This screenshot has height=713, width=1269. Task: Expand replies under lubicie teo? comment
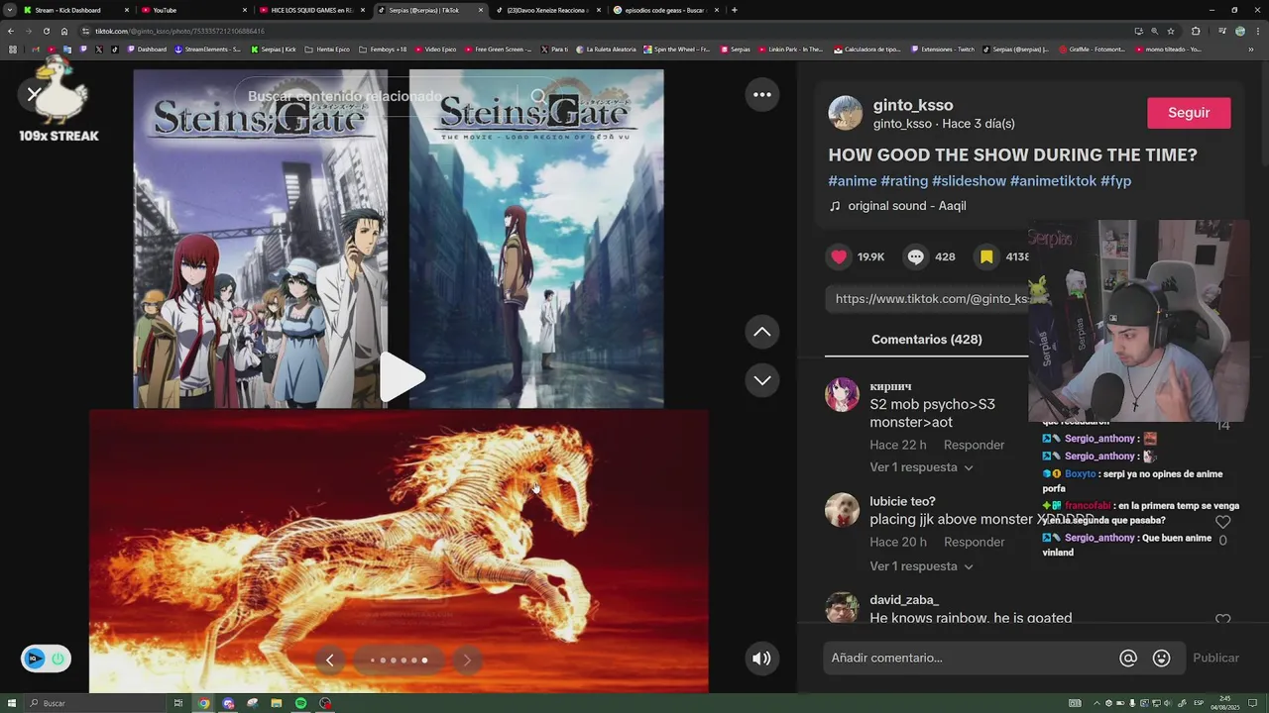click(921, 566)
